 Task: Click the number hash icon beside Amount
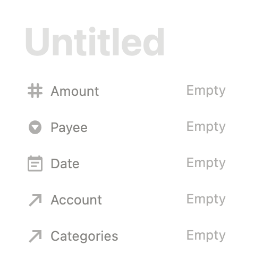click(35, 91)
